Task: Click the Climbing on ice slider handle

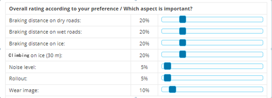Action: coord(183,54)
